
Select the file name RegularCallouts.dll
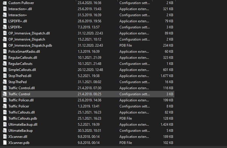(23, 58)
